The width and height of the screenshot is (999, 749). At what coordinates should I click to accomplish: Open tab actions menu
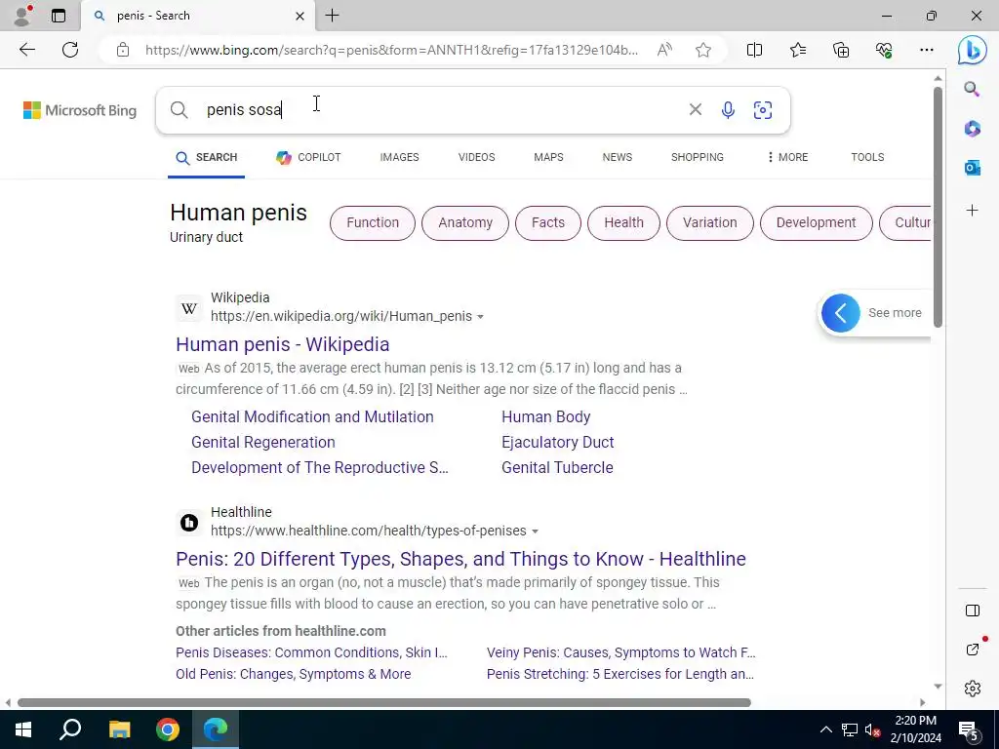[x=59, y=16]
